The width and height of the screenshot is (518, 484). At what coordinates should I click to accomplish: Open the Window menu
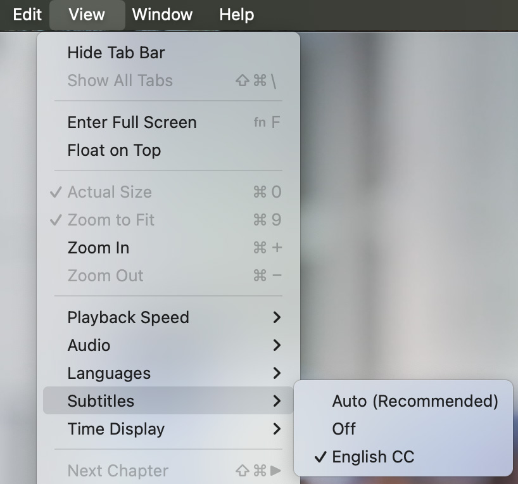pyautogui.click(x=162, y=15)
